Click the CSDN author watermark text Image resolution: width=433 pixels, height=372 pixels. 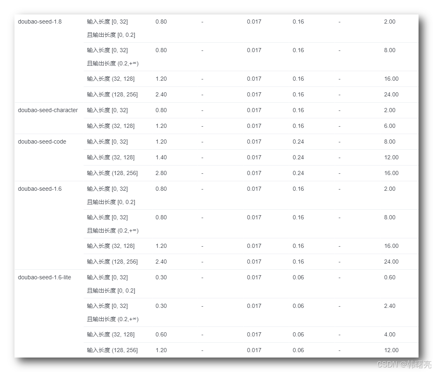pos(404,364)
